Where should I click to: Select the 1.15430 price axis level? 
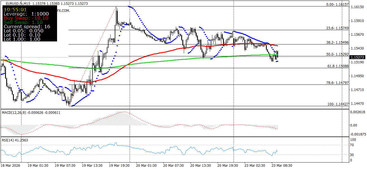(x=357, y=48)
